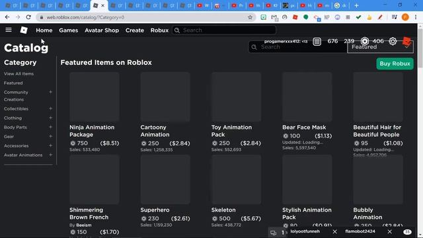Image resolution: width=423 pixels, height=238 pixels.
Task: Expand Community Creations category
Action: click(50, 92)
